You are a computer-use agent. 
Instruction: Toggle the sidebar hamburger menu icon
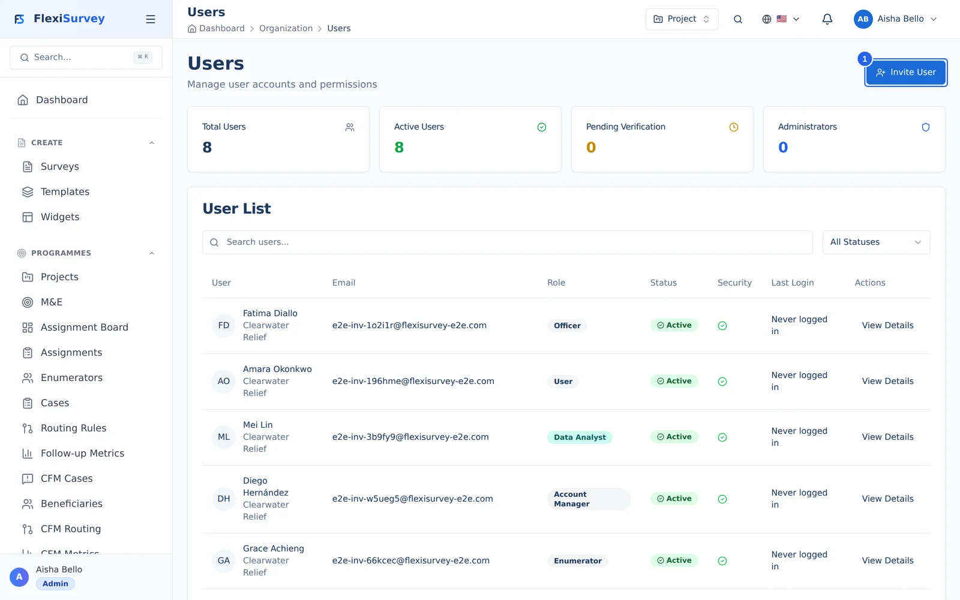pos(151,19)
